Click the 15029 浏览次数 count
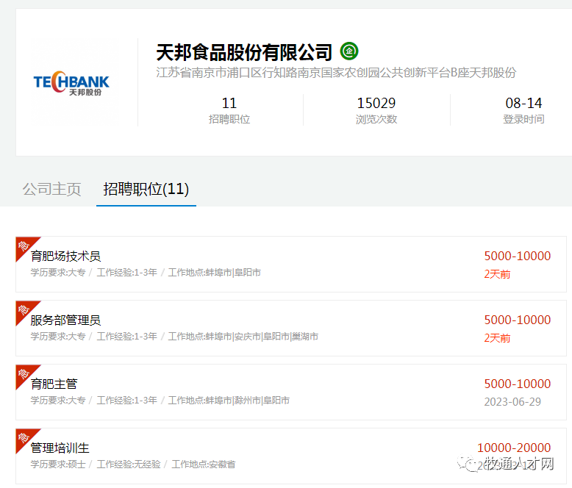The width and height of the screenshot is (572, 488). point(376,110)
